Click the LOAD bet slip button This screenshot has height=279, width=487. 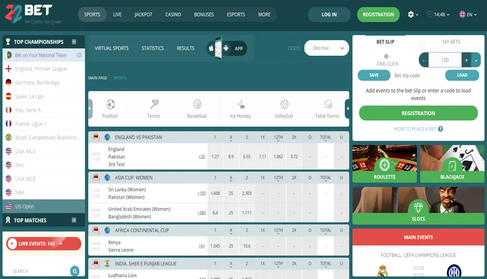click(462, 75)
